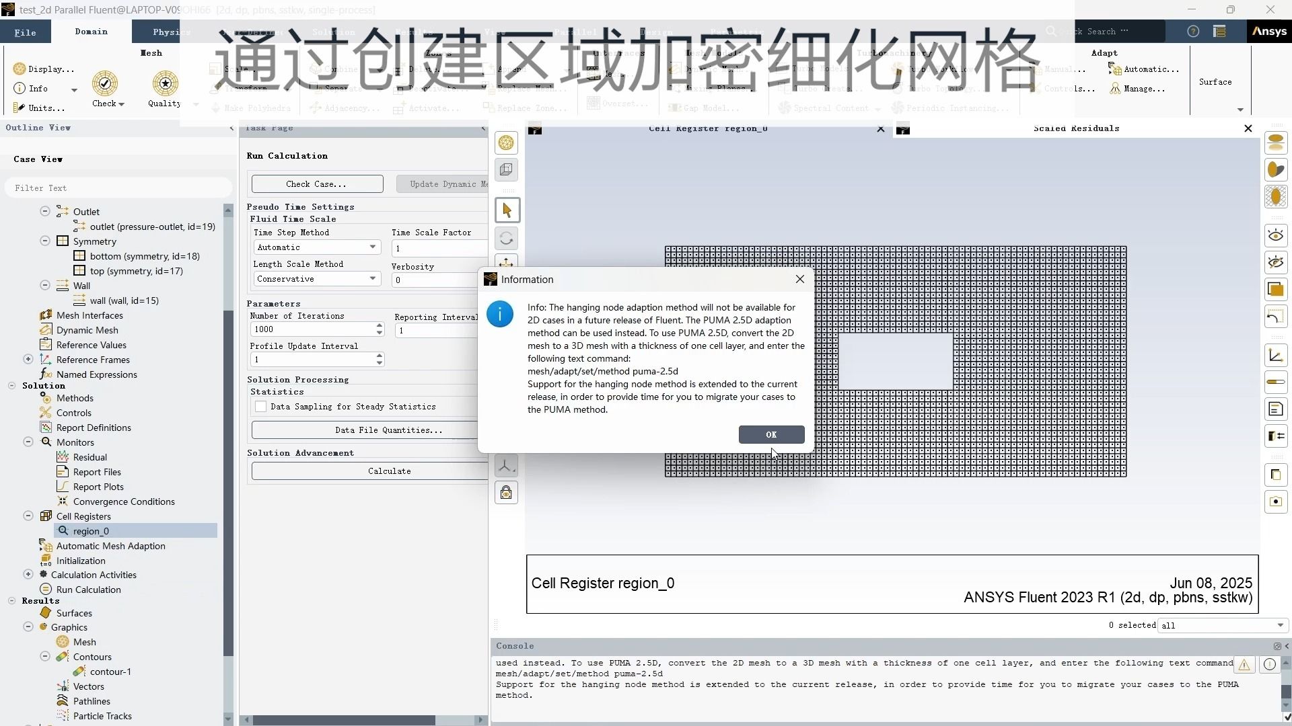Switch to Cell Register region_0 window tab

pyautogui.click(x=708, y=128)
